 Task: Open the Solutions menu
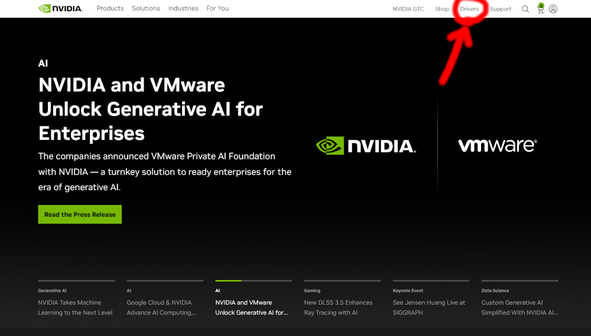(x=146, y=8)
